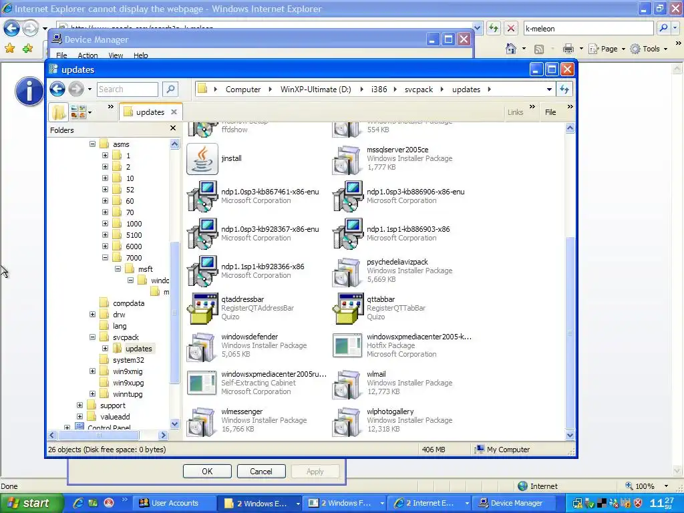684x513 pixels.
Task: Open the Help menu in Device Manager
Action: [140, 55]
